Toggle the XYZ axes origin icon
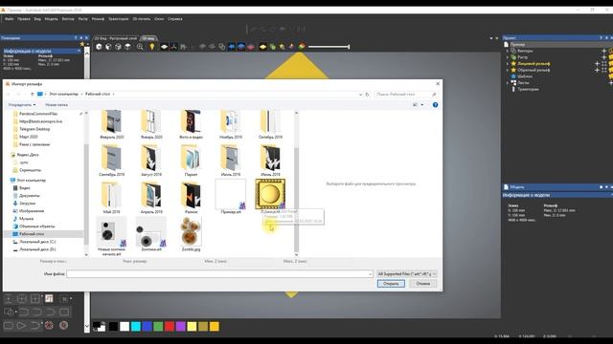 173,47
